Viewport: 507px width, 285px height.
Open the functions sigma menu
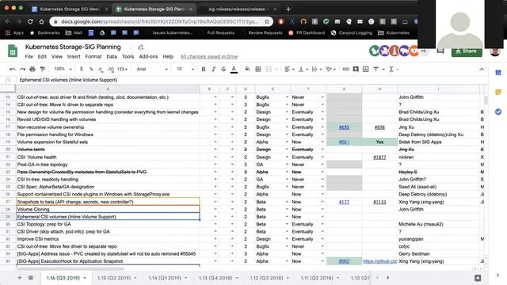point(391,69)
